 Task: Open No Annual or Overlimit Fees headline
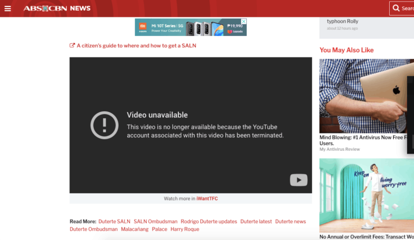click(x=367, y=237)
